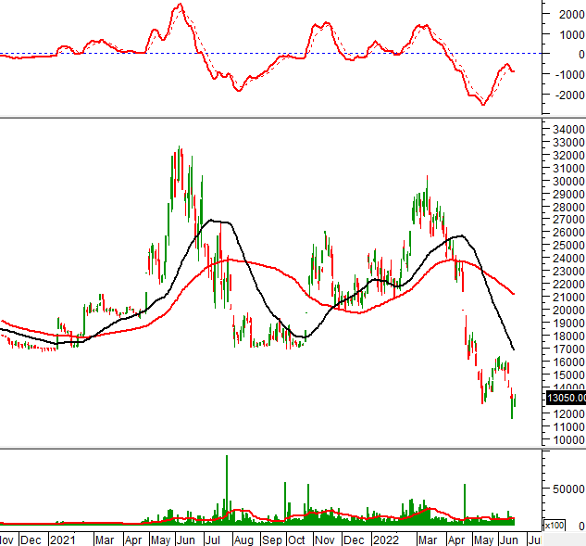The image size is (586, 546).
Task: Select the 25000 price level label
Action: click(566, 246)
